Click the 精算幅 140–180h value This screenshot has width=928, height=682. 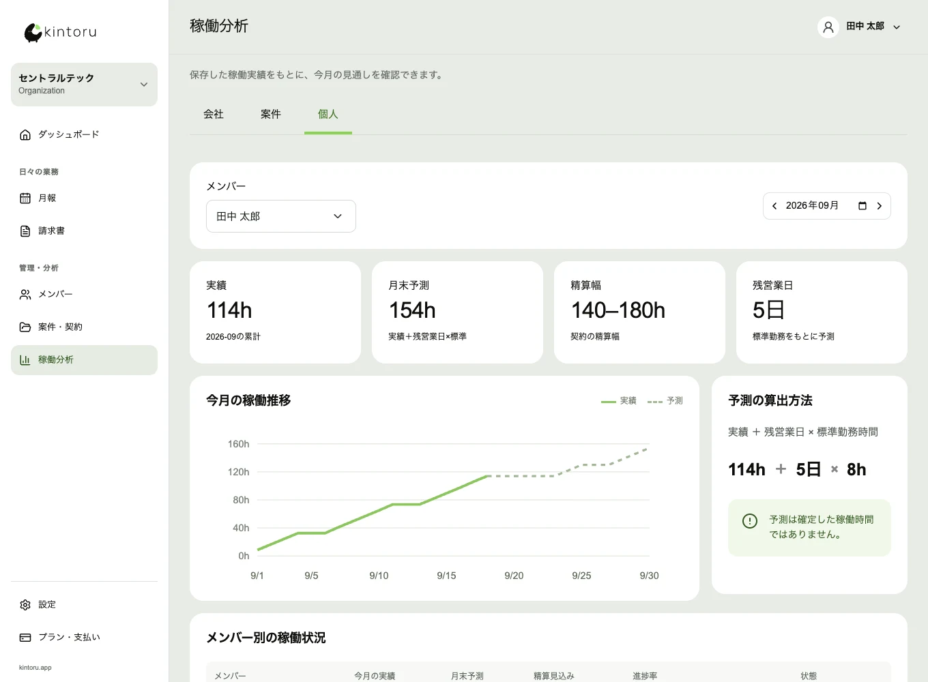(618, 310)
